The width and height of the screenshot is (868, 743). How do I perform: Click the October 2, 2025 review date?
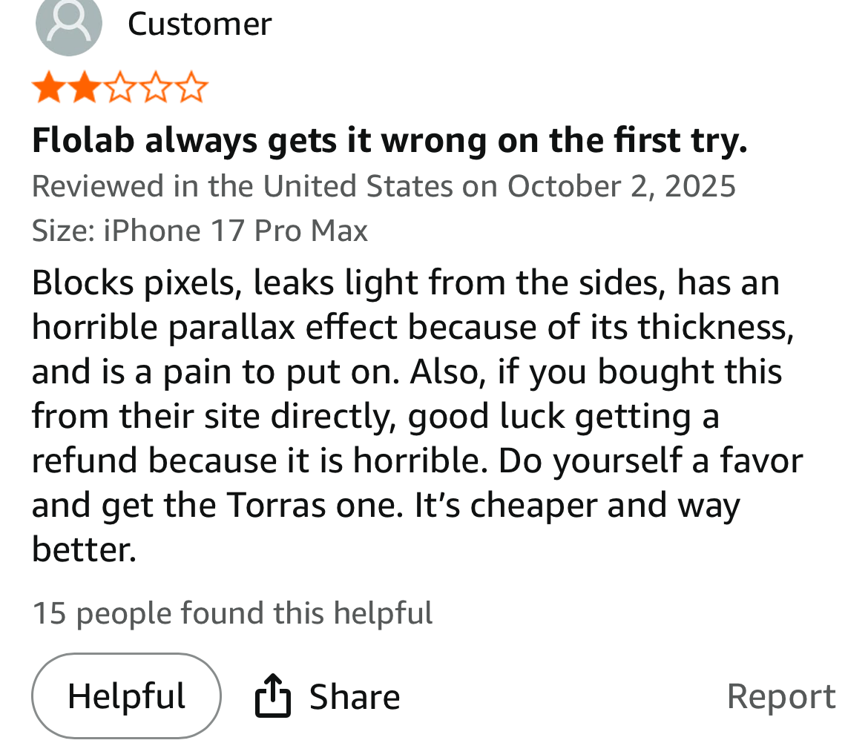coord(621,185)
